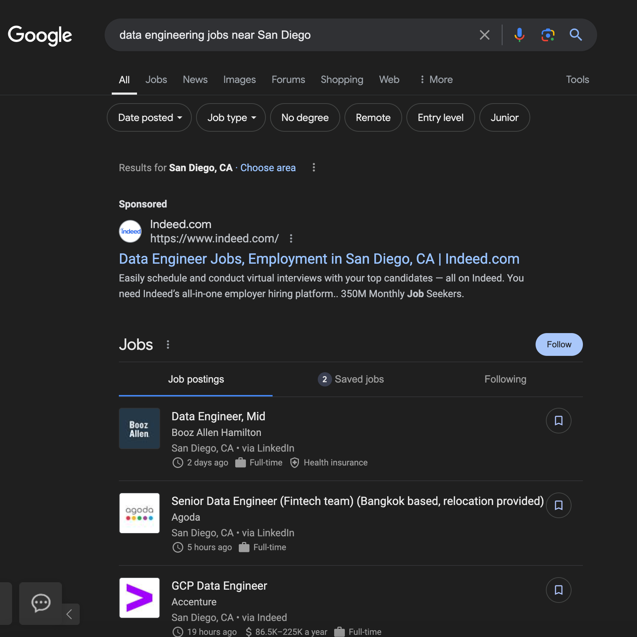Viewport: 637px width, 637px height.
Task: Expand the Job type filter dropdown
Action: (x=231, y=117)
